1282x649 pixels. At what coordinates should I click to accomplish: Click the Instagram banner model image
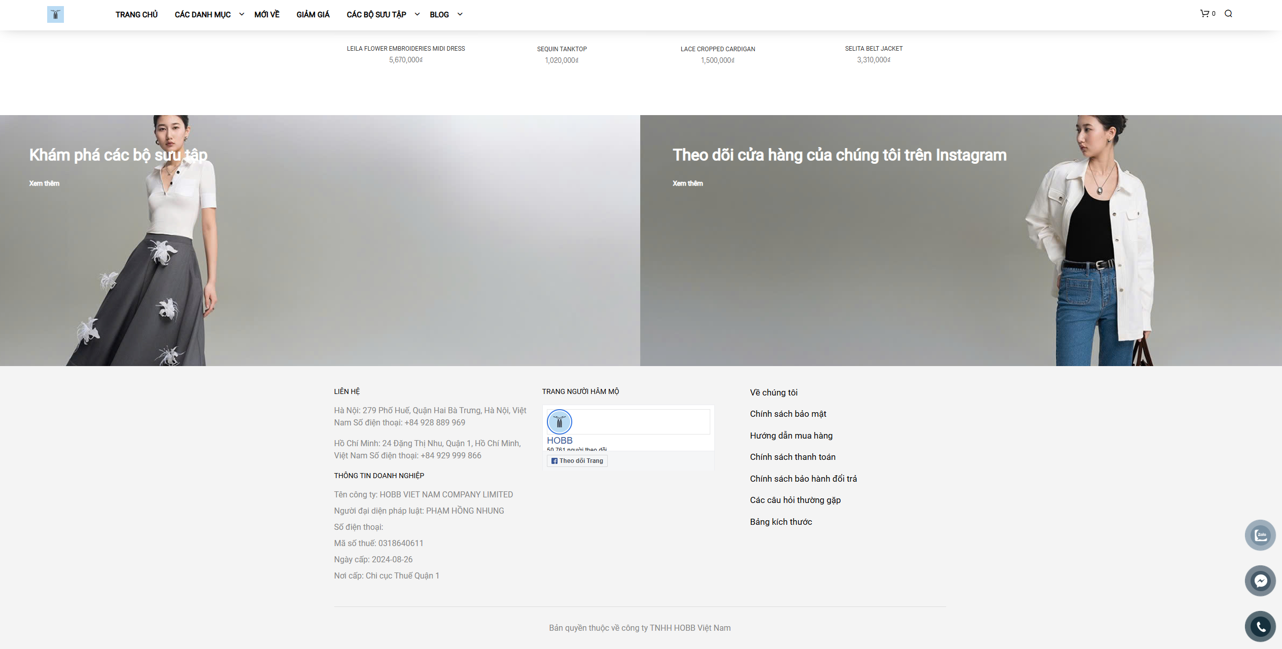(1091, 243)
